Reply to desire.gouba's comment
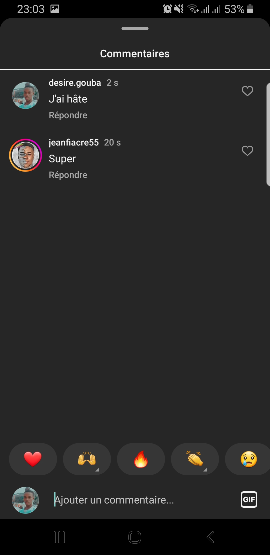The image size is (270, 555). click(x=68, y=115)
